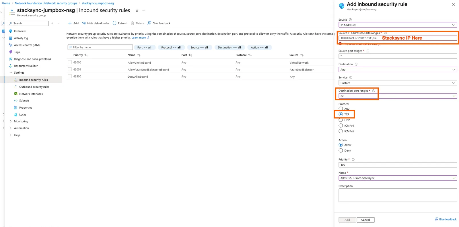This screenshot has height=227, width=459.
Task: Show info tooltip for Service
Action: pos(351,77)
